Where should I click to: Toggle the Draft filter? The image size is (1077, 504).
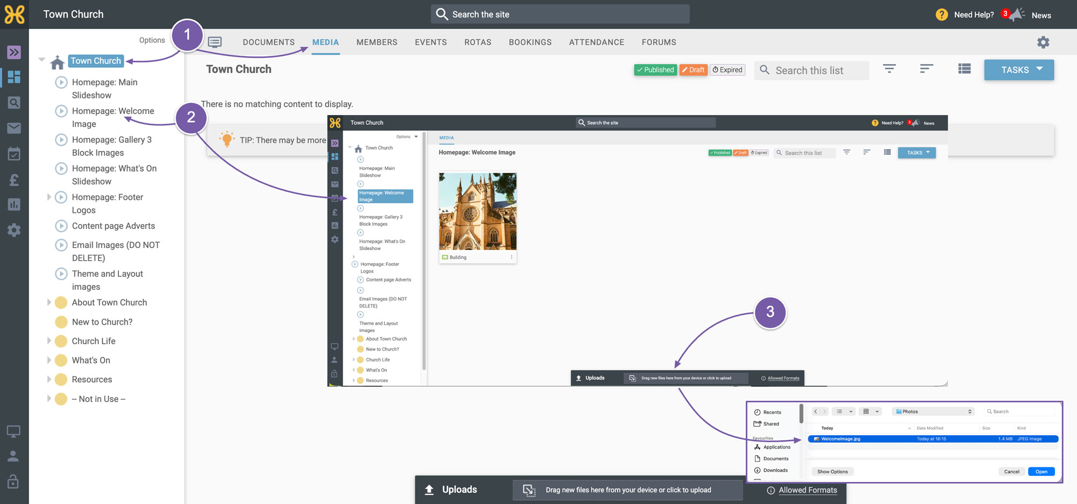tap(693, 70)
